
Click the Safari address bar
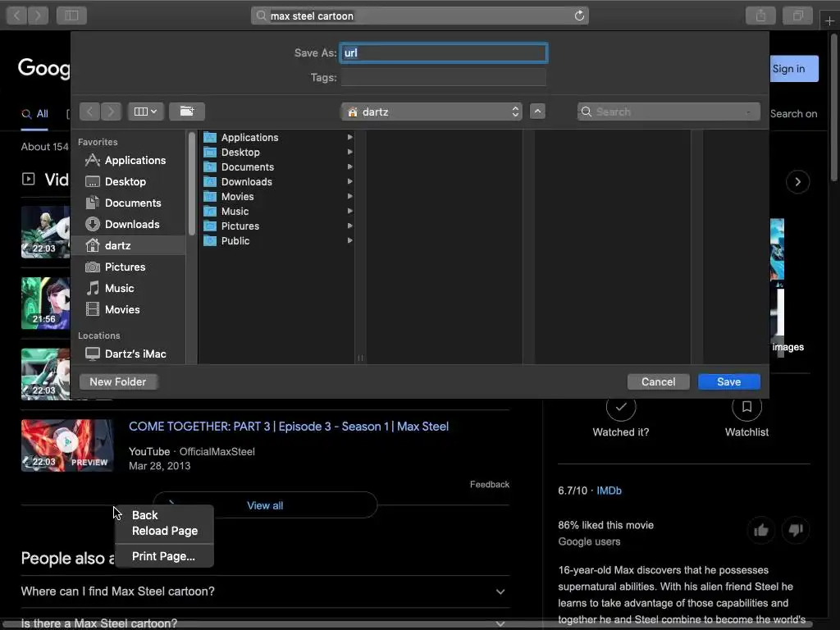[x=419, y=16]
